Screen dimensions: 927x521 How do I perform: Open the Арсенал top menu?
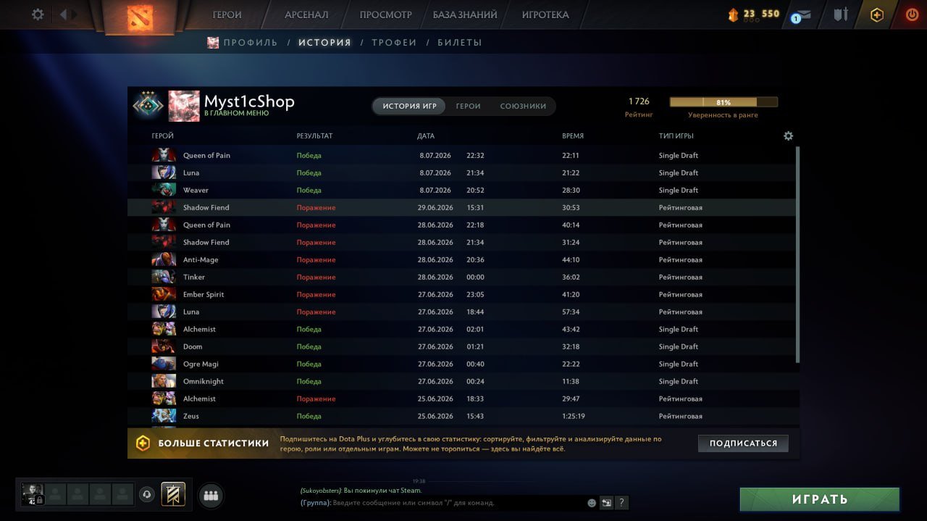pos(306,14)
